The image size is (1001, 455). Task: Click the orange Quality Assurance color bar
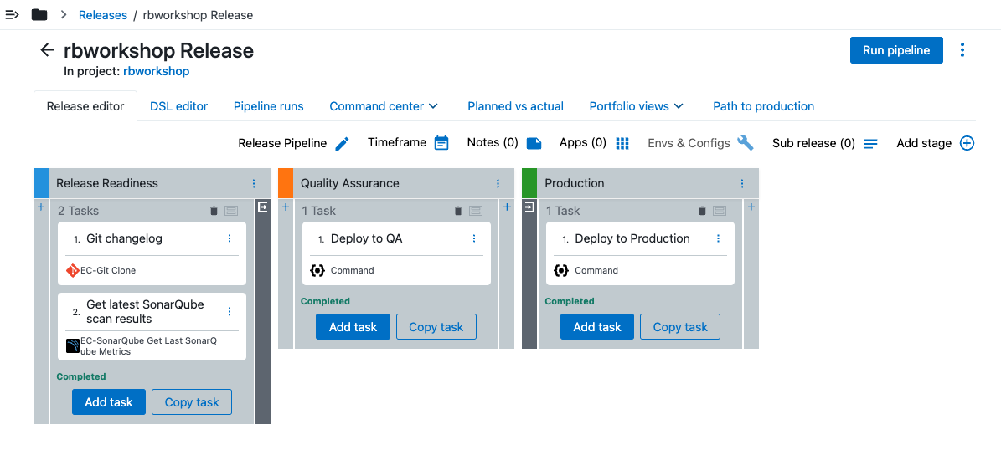pos(286,183)
